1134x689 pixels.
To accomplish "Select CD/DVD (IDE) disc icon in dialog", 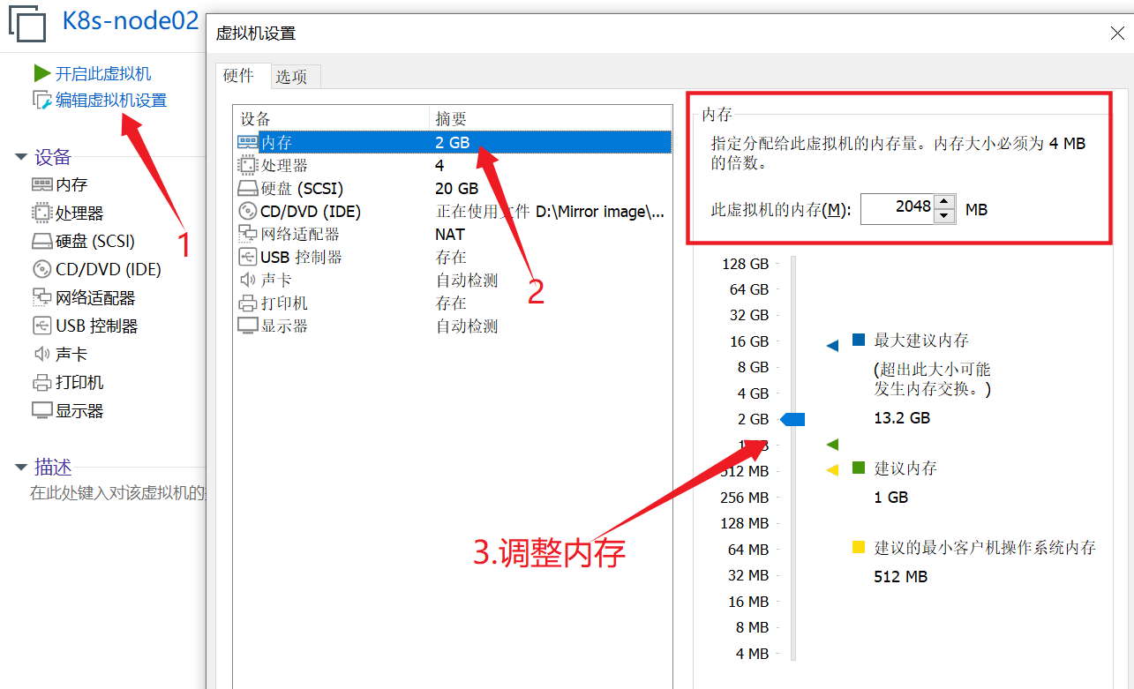I will [247, 212].
